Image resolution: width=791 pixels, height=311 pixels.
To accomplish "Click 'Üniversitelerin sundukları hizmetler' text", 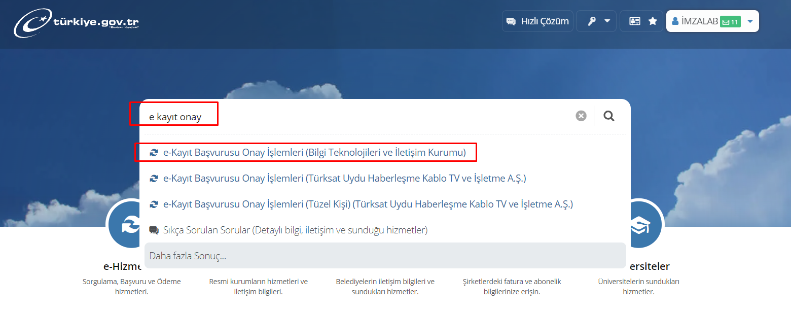I will tap(639, 287).
